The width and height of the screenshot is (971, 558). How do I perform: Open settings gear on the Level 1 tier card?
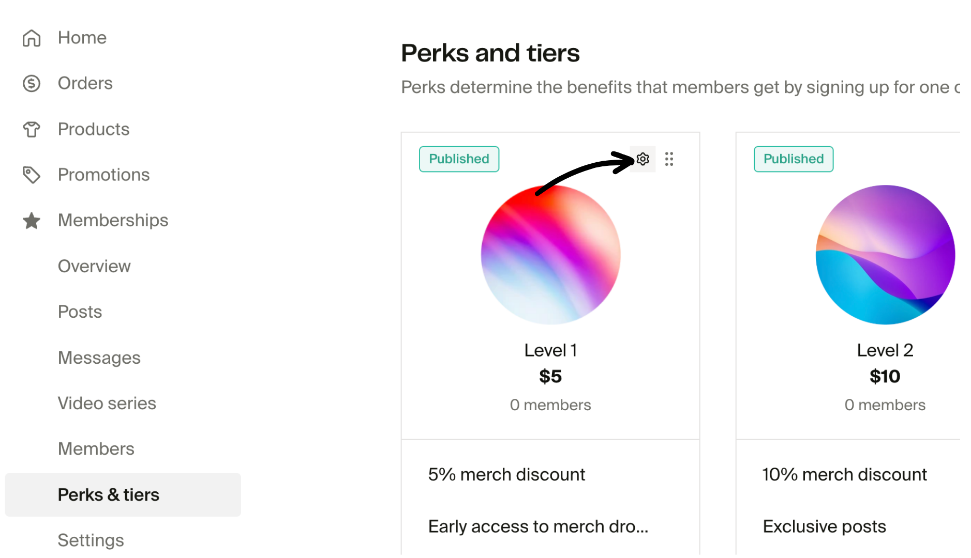[643, 159]
